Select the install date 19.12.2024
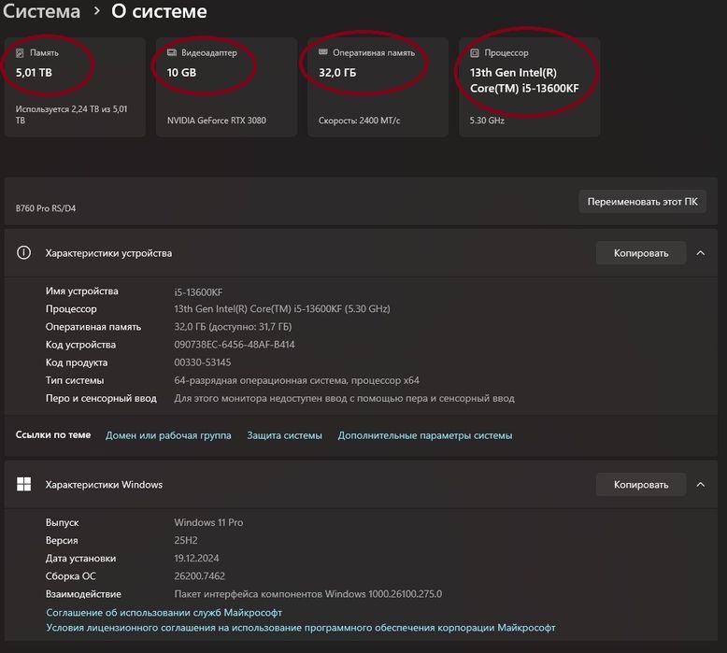 tap(196, 558)
